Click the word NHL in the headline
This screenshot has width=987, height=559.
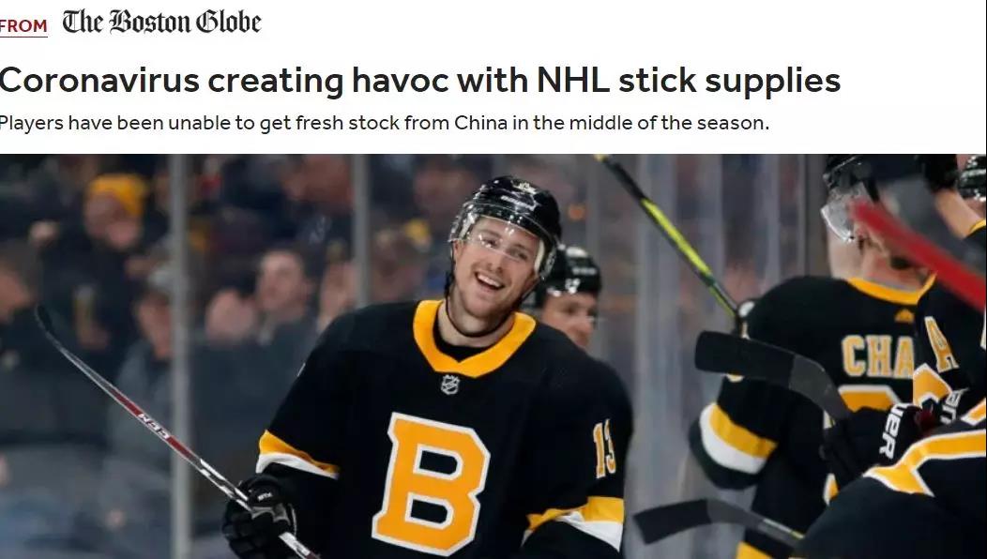(573, 81)
